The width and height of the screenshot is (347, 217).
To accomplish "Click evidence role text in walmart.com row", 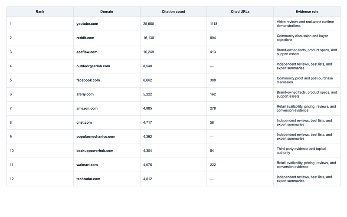I will (306, 165).
